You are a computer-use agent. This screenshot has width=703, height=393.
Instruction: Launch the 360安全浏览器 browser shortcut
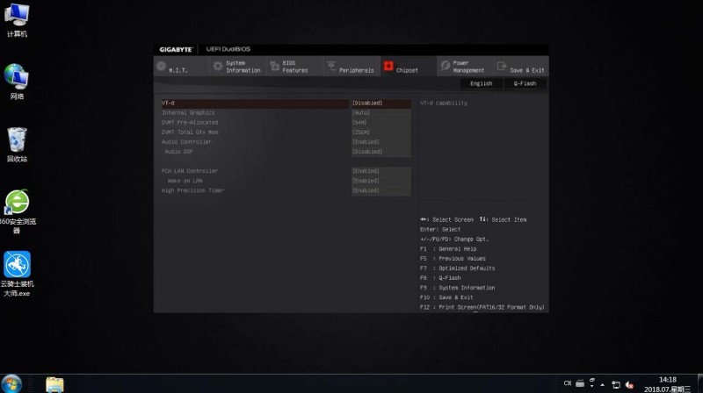(17, 211)
